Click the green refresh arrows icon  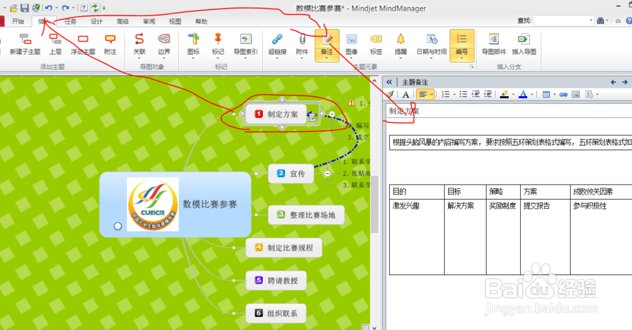95,8
